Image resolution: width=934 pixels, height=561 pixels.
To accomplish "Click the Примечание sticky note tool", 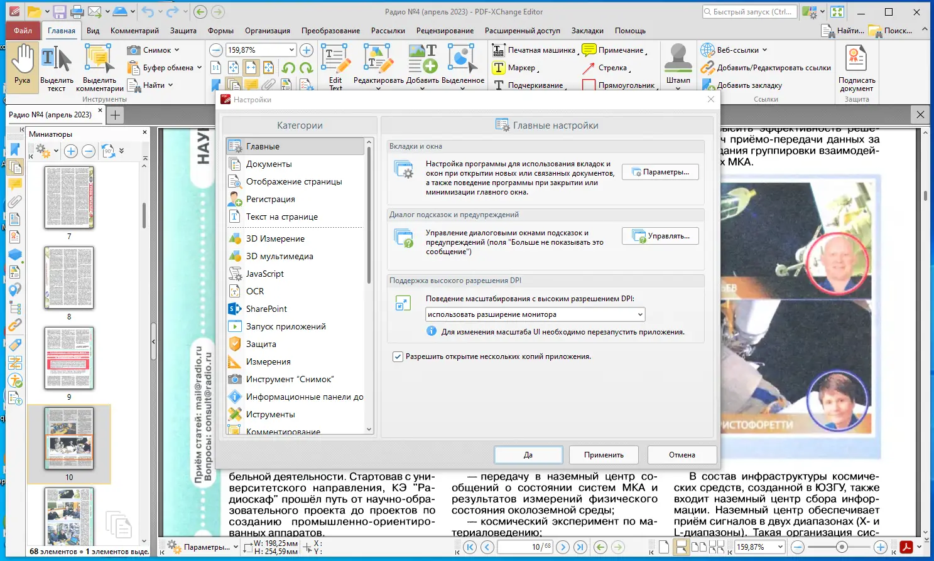I will pos(614,50).
